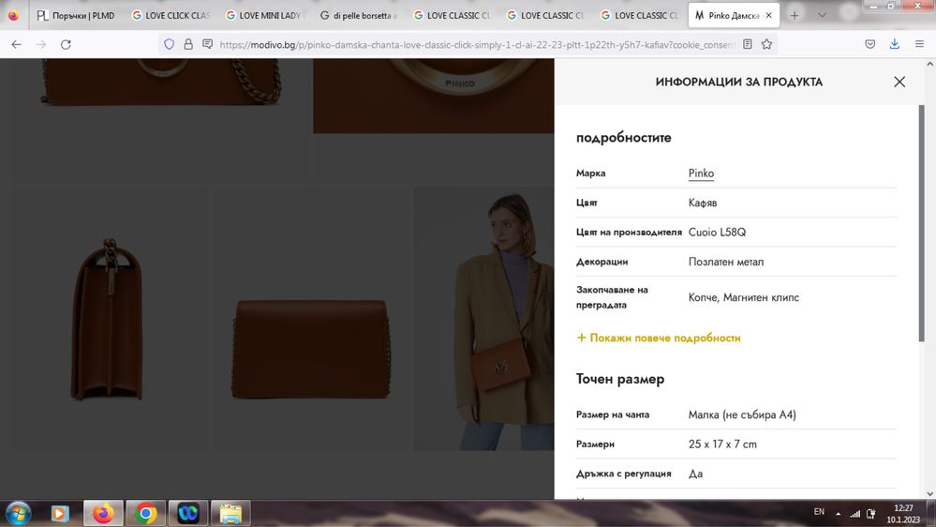The image size is (936, 527).
Task: Switch to the Поръчки | PLMD tab
Action: pyautogui.click(x=76, y=16)
